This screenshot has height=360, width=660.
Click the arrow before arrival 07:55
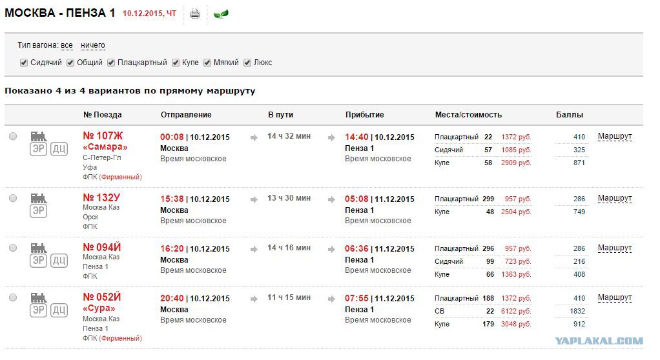(331, 299)
